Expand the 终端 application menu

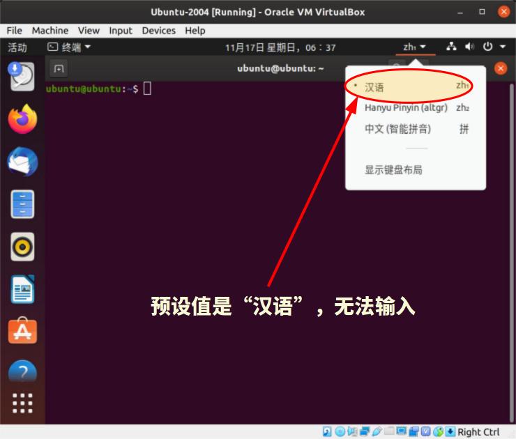[x=69, y=47]
